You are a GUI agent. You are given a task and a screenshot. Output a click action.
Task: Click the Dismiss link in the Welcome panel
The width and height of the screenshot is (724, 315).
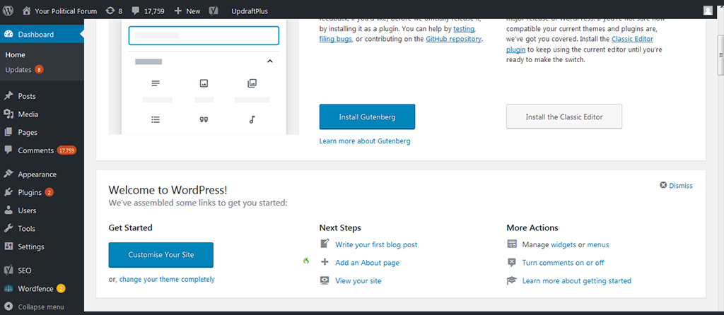coord(681,186)
